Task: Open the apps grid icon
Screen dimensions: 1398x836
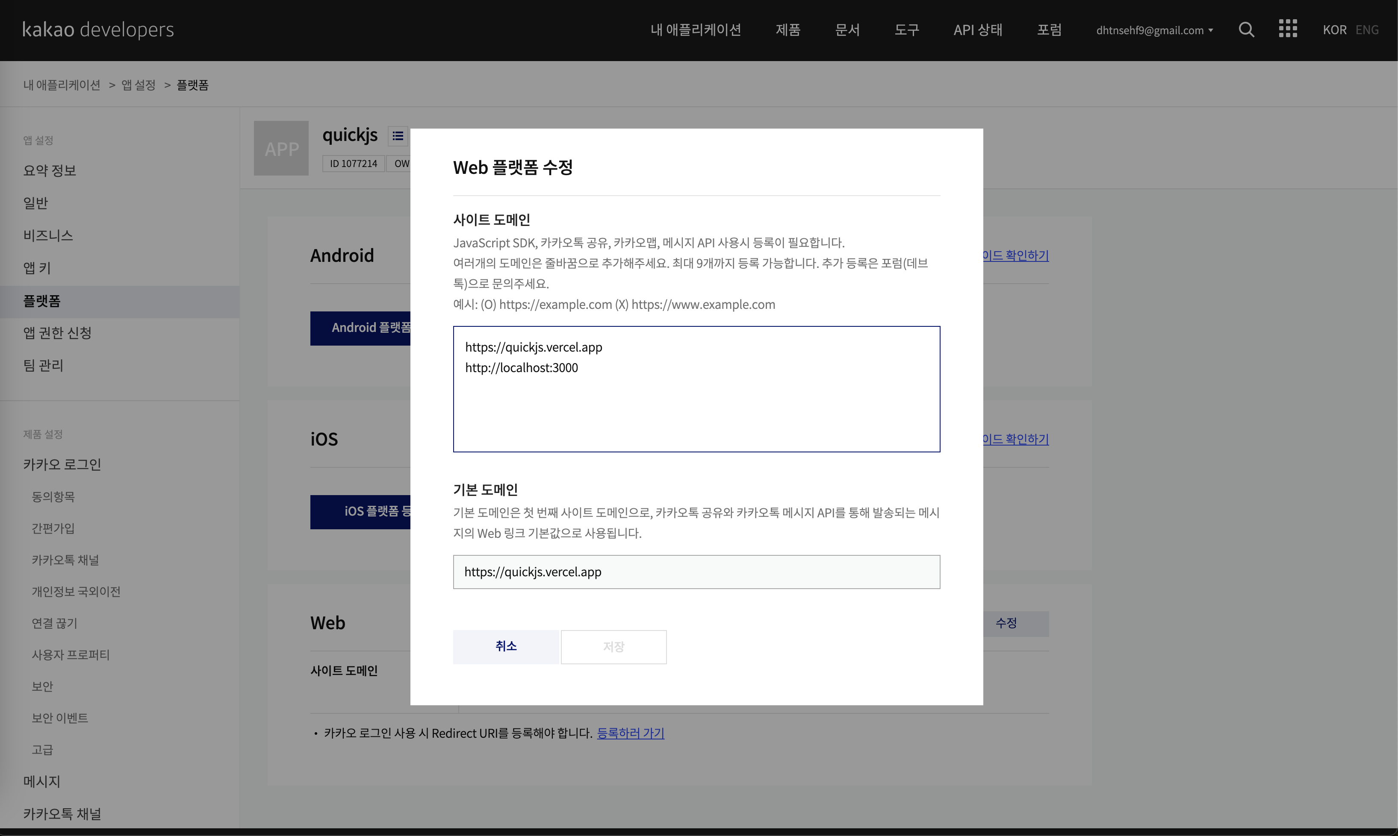Action: (1288, 29)
